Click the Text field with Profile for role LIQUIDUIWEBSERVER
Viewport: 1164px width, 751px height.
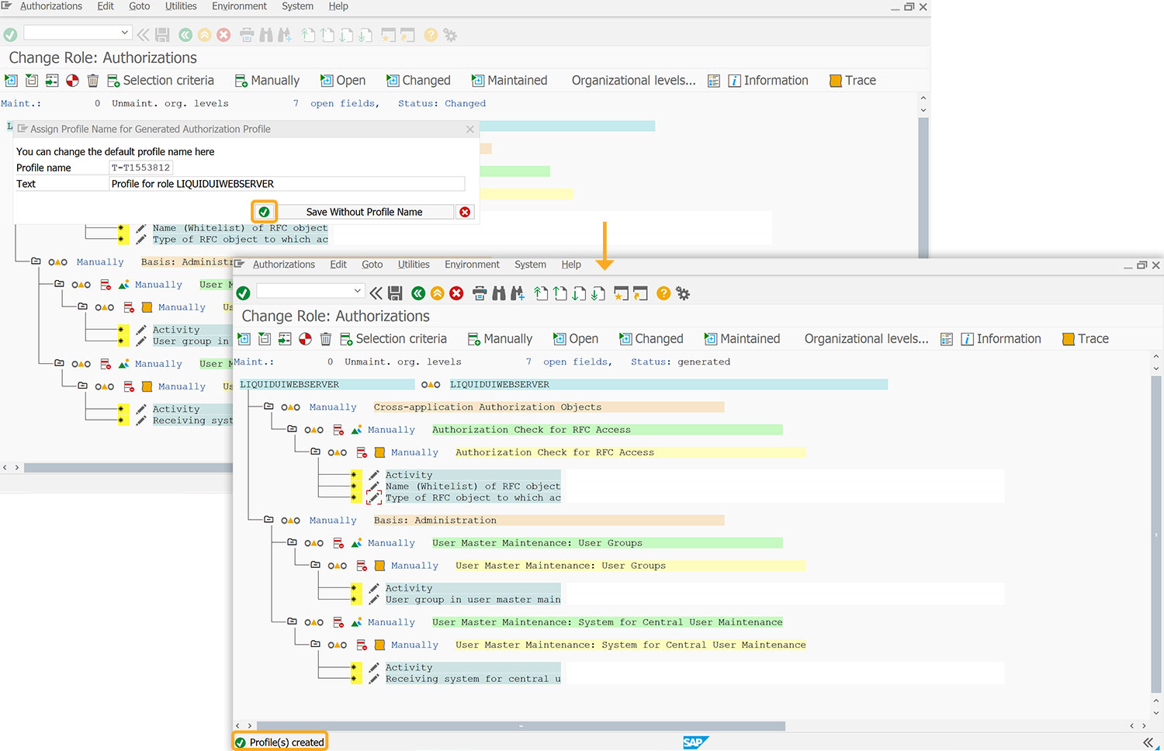click(287, 184)
